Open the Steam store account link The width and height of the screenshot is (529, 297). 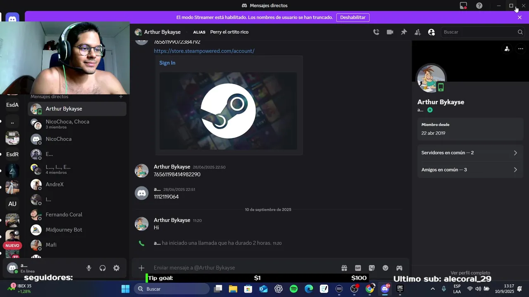tap(204, 51)
